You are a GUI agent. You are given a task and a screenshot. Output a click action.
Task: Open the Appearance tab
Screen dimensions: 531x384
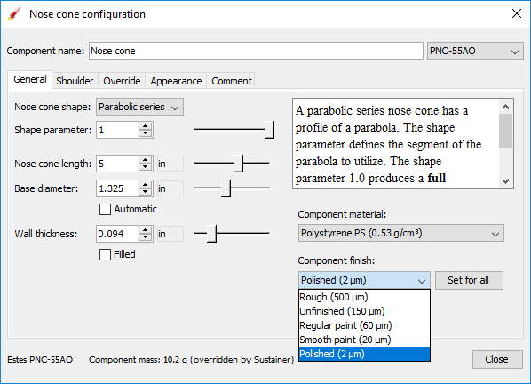click(176, 81)
